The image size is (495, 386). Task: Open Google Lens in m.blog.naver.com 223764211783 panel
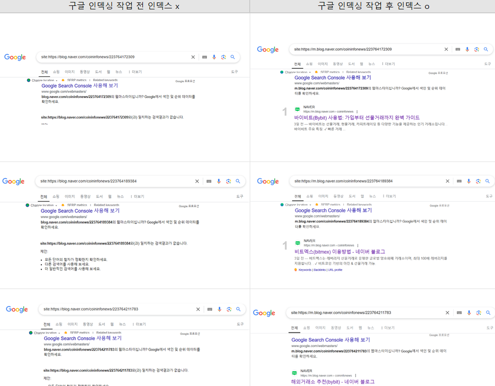479,313
